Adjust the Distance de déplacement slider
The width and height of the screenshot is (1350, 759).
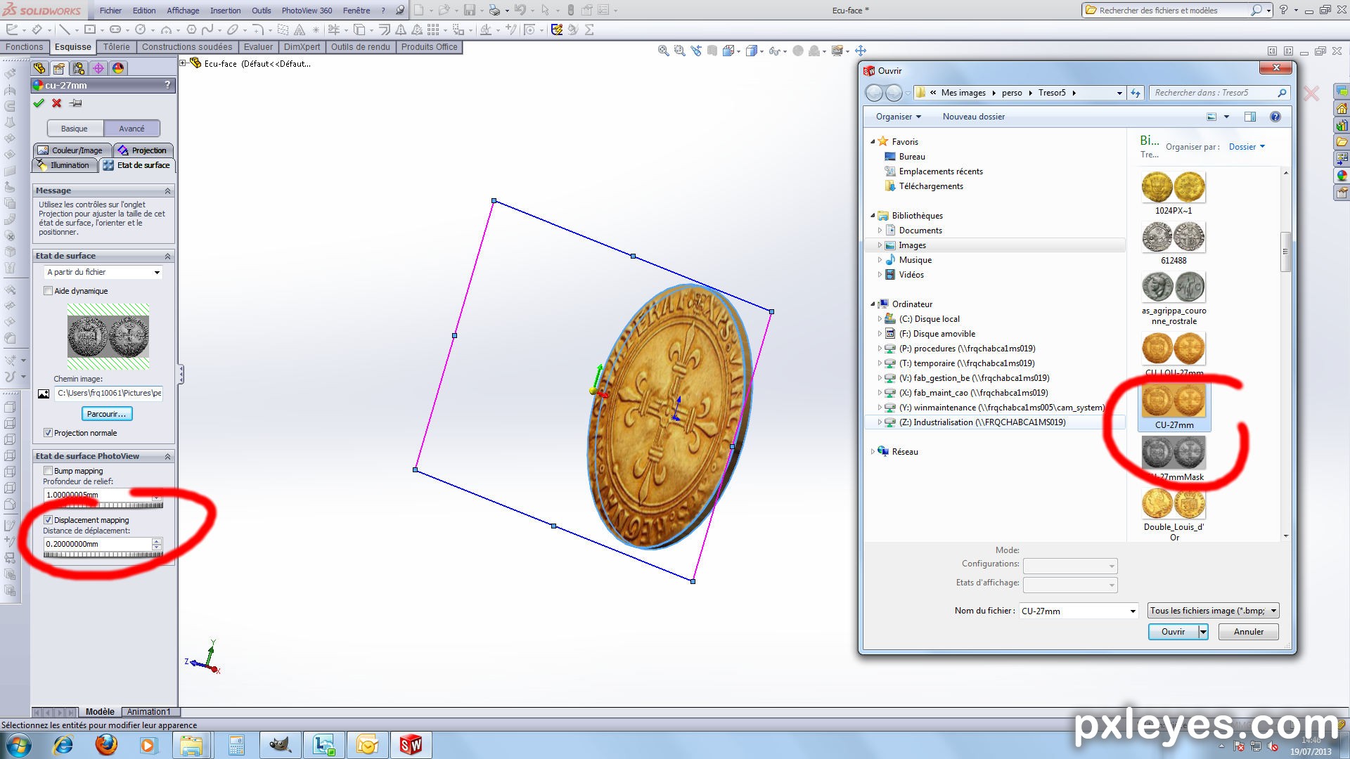tap(103, 554)
